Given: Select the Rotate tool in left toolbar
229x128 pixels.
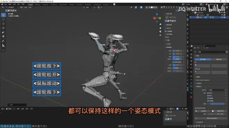Looking at the screenshot, I should point(3,28).
